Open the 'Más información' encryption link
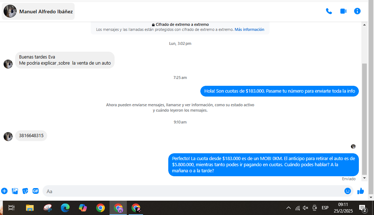 click(249, 29)
